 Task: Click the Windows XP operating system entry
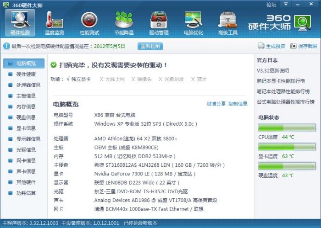[x=145, y=124]
